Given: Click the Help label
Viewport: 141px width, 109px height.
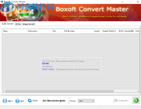Looking at the screenshot, I should (x=22, y=101).
